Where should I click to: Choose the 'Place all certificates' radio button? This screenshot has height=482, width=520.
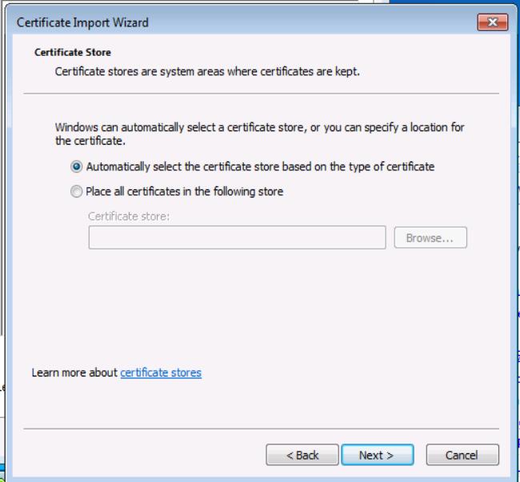point(77,192)
